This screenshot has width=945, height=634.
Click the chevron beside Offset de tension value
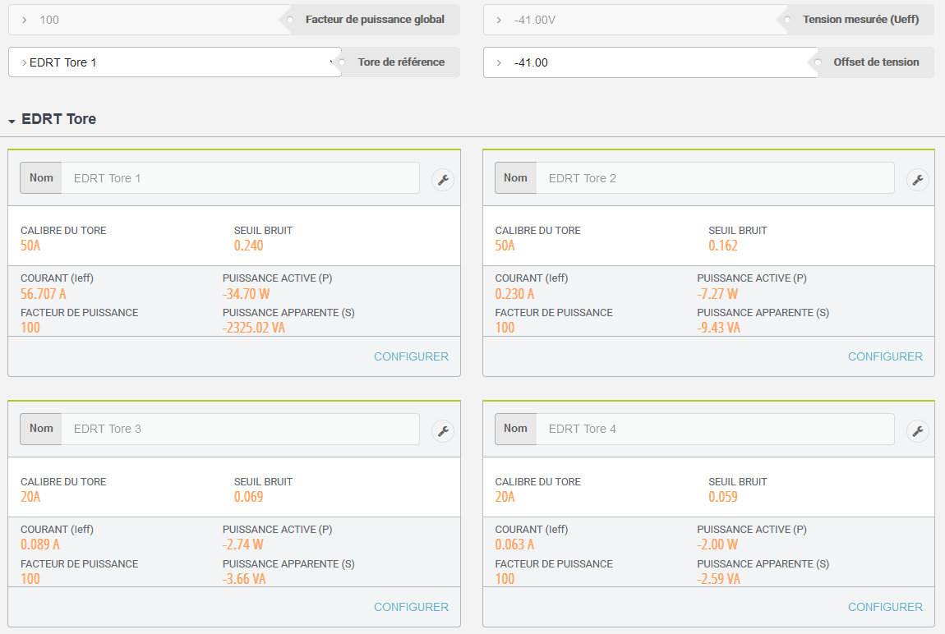pyautogui.click(x=499, y=62)
